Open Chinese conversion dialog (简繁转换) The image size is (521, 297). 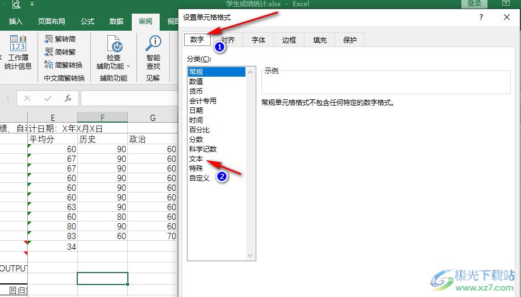[64, 65]
